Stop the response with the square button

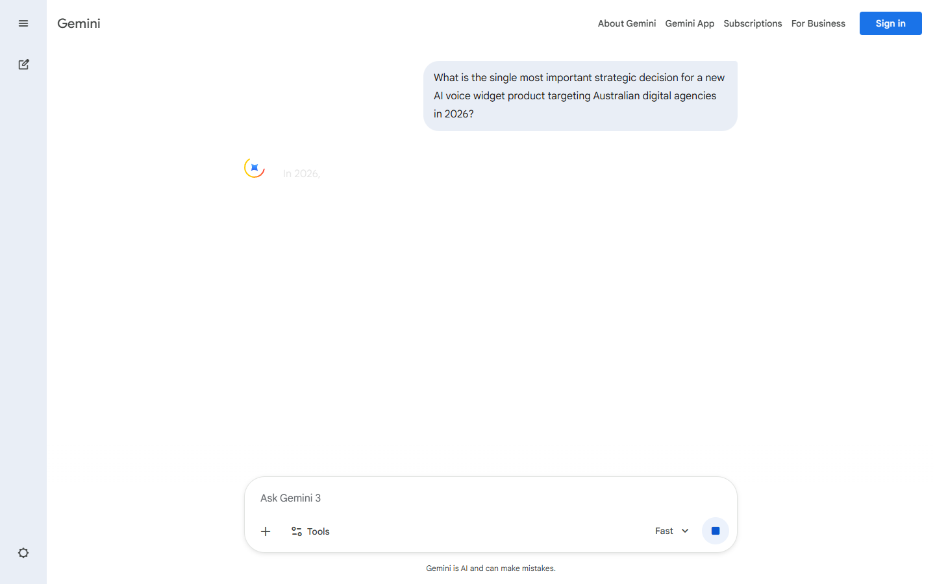tap(716, 531)
